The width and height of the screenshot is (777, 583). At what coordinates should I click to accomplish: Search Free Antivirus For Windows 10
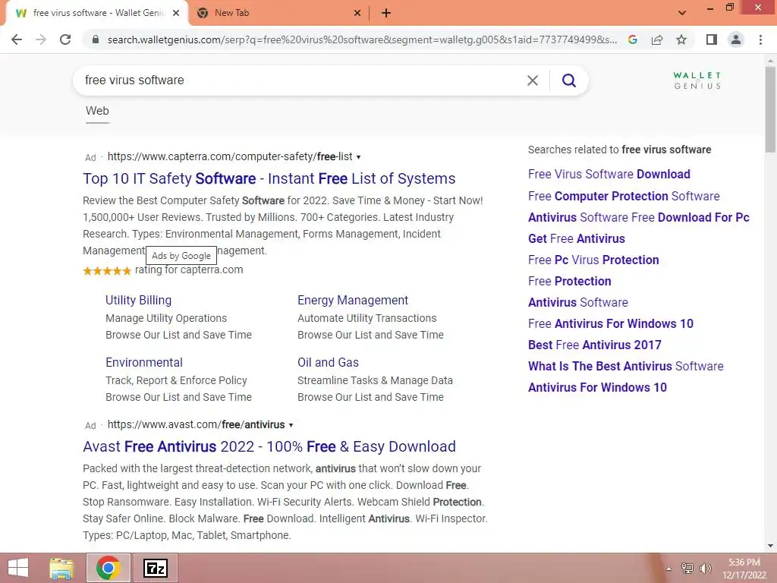(x=611, y=323)
